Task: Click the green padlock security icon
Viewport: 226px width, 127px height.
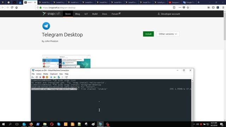Action: (x=41, y=7)
